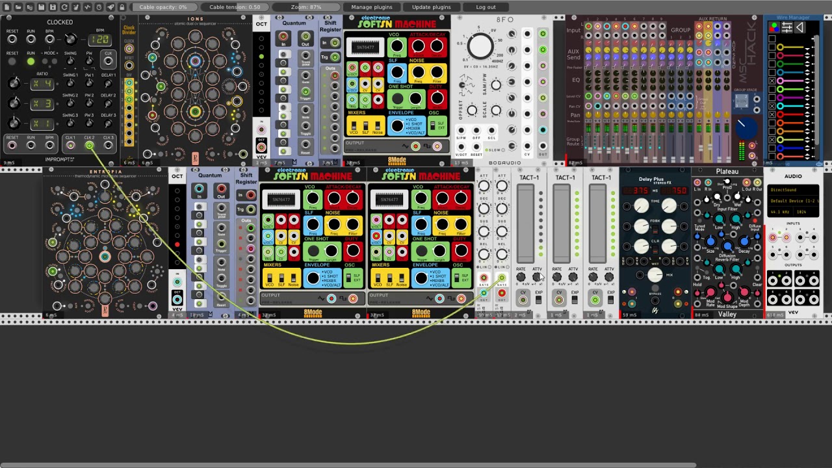The width and height of the screenshot is (832, 468).
Task: Open the 1024 block size selector
Action: (x=806, y=212)
